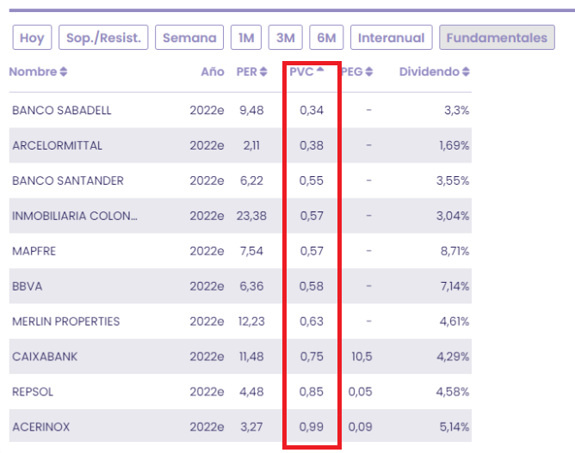
Task: Sort by Dividendo column arrows
Action: click(467, 72)
